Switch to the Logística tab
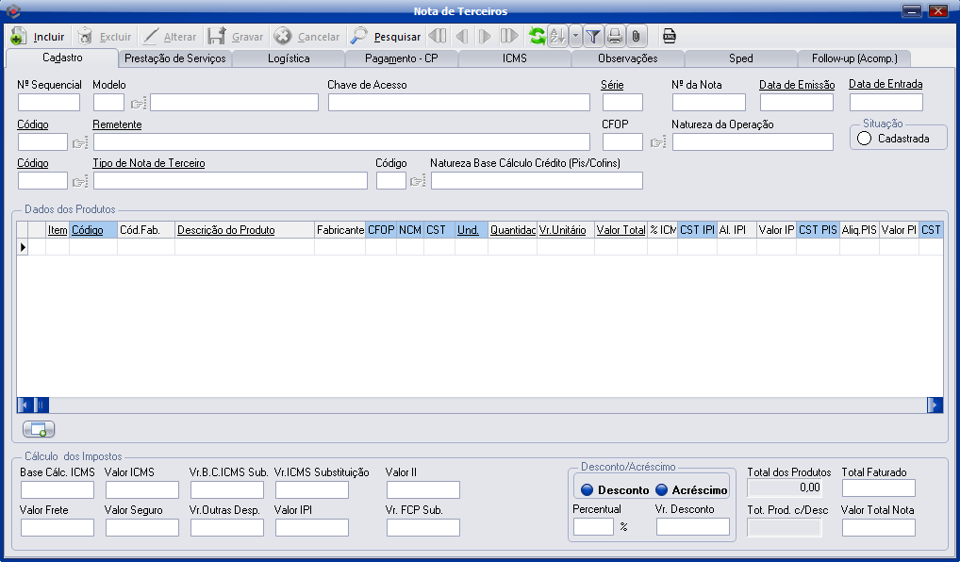Image resolution: width=960 pixels, height=562 pixels. 288,58
